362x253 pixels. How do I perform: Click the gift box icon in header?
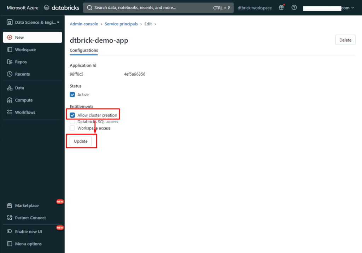point(281,8)
